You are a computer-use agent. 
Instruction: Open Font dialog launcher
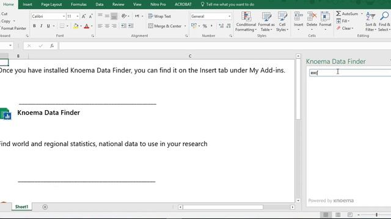tap(92, 36)
